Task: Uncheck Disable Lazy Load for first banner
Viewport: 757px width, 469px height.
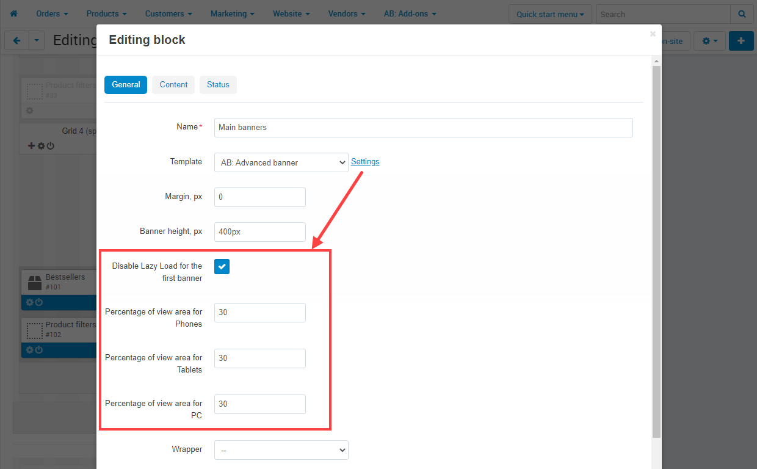Action: 222,266
